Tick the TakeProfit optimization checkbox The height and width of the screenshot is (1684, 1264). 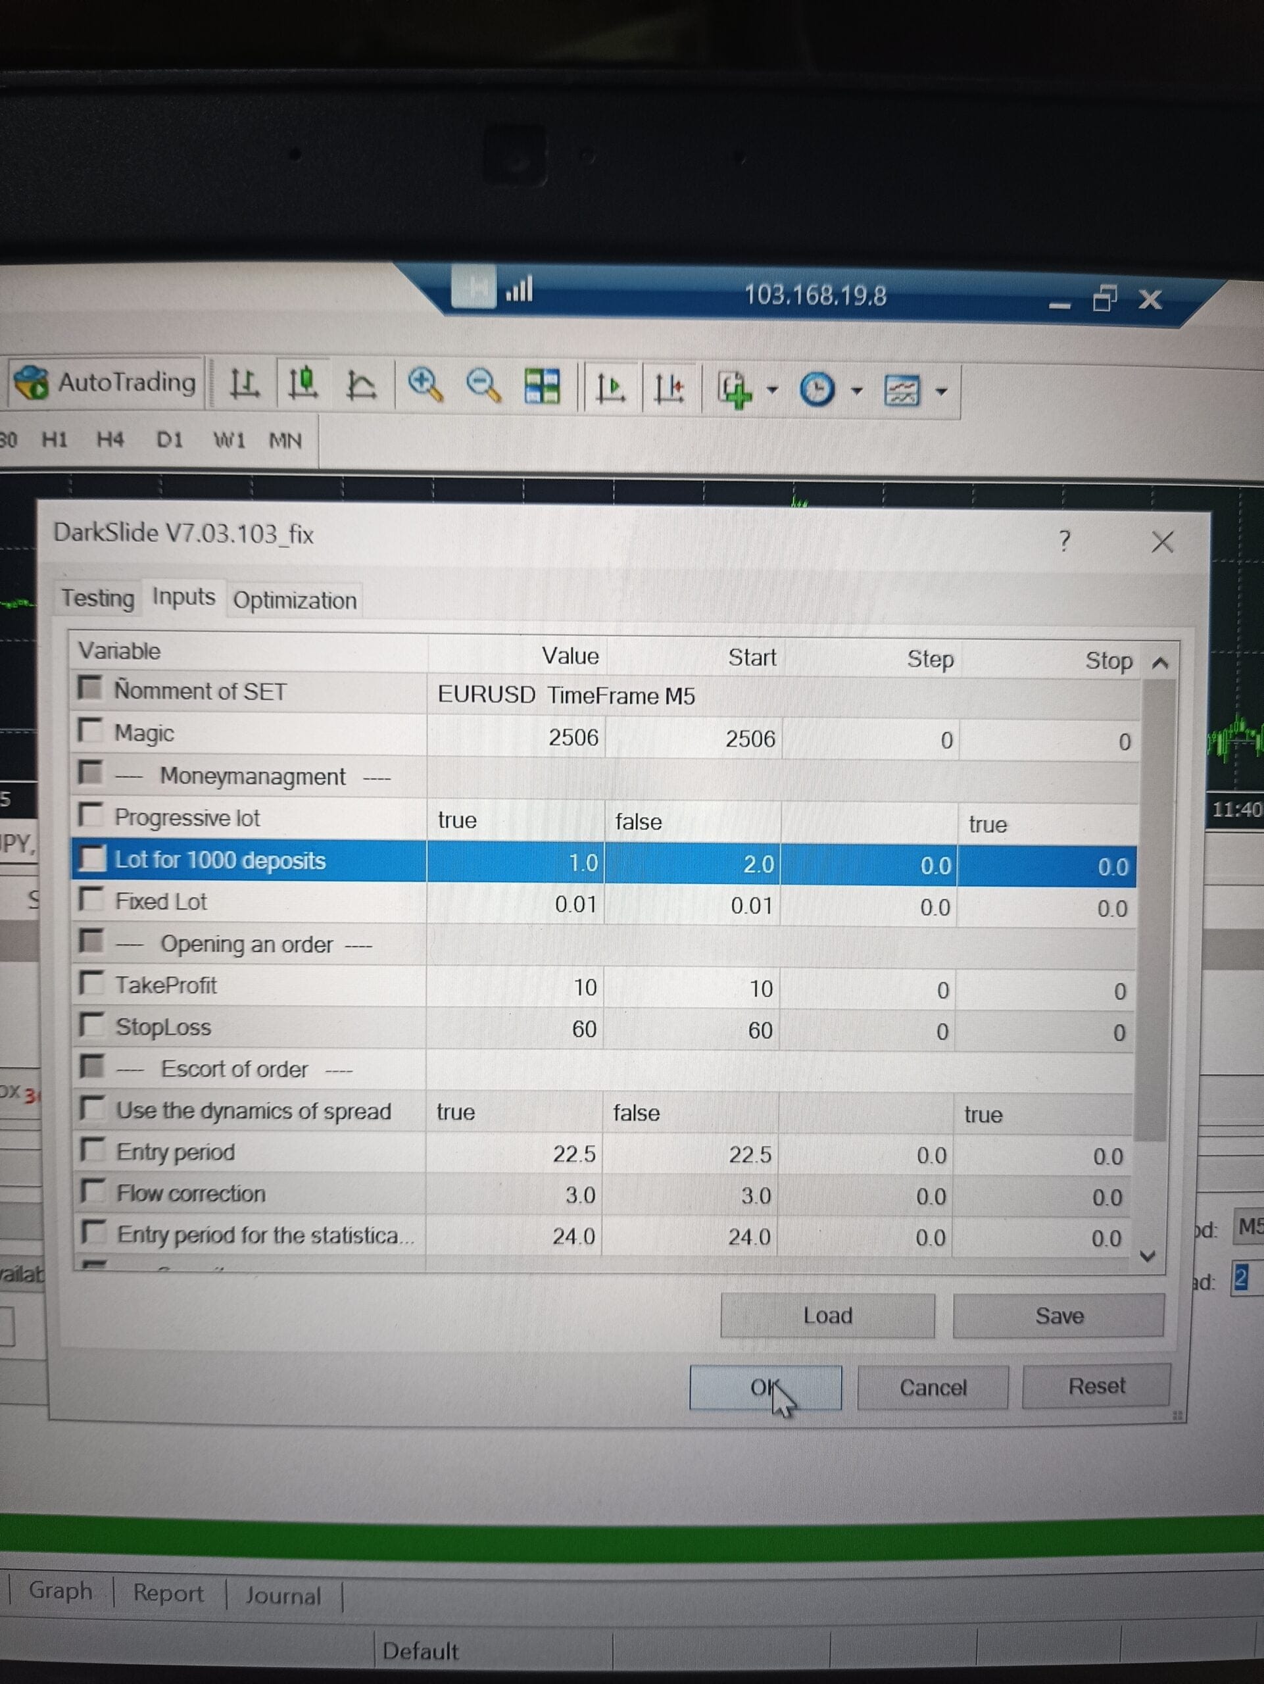[x=92, y=983]
